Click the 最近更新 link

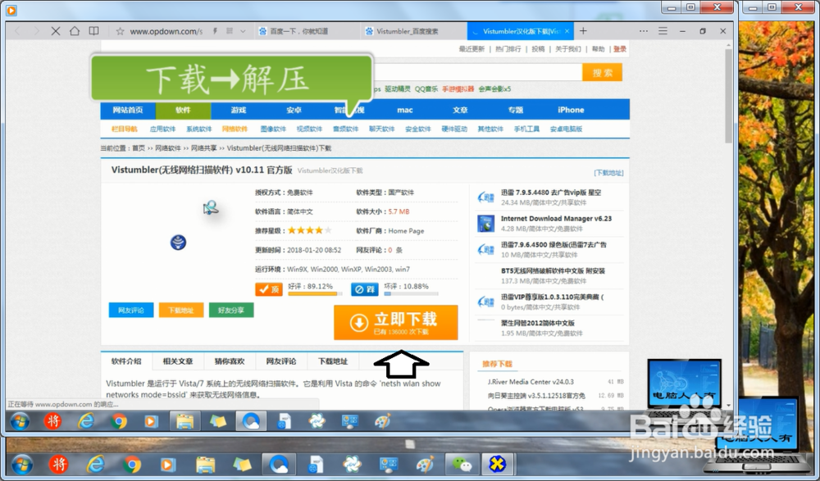click(471, 49)
